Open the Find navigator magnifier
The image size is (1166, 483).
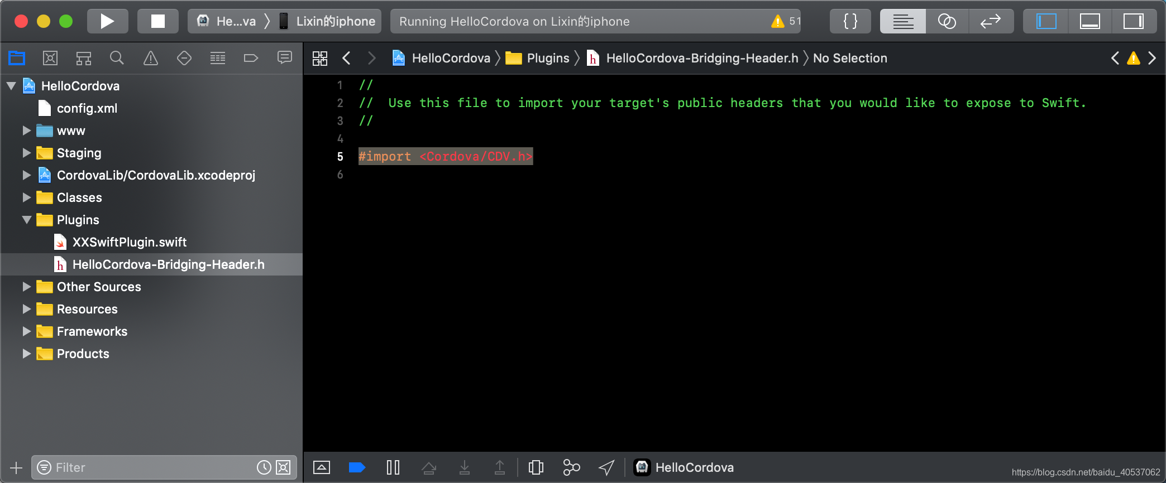(x=117, y=58)
